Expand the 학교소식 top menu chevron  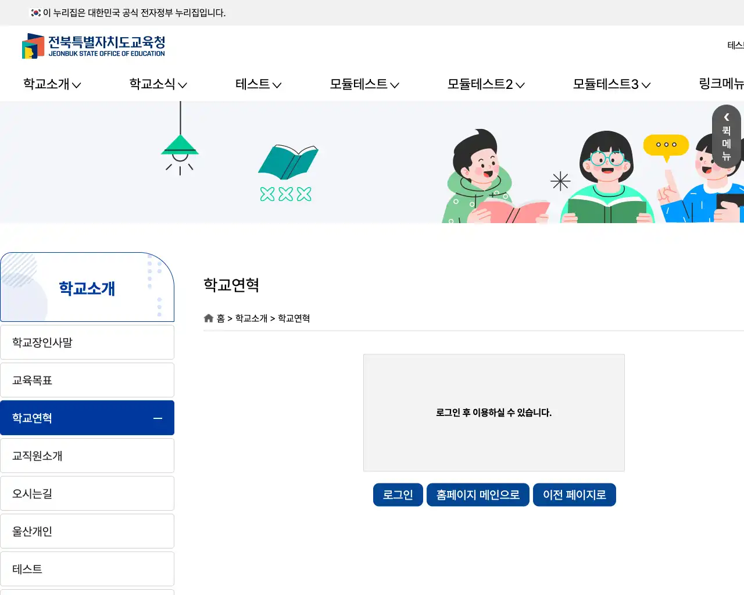(183, 85)
